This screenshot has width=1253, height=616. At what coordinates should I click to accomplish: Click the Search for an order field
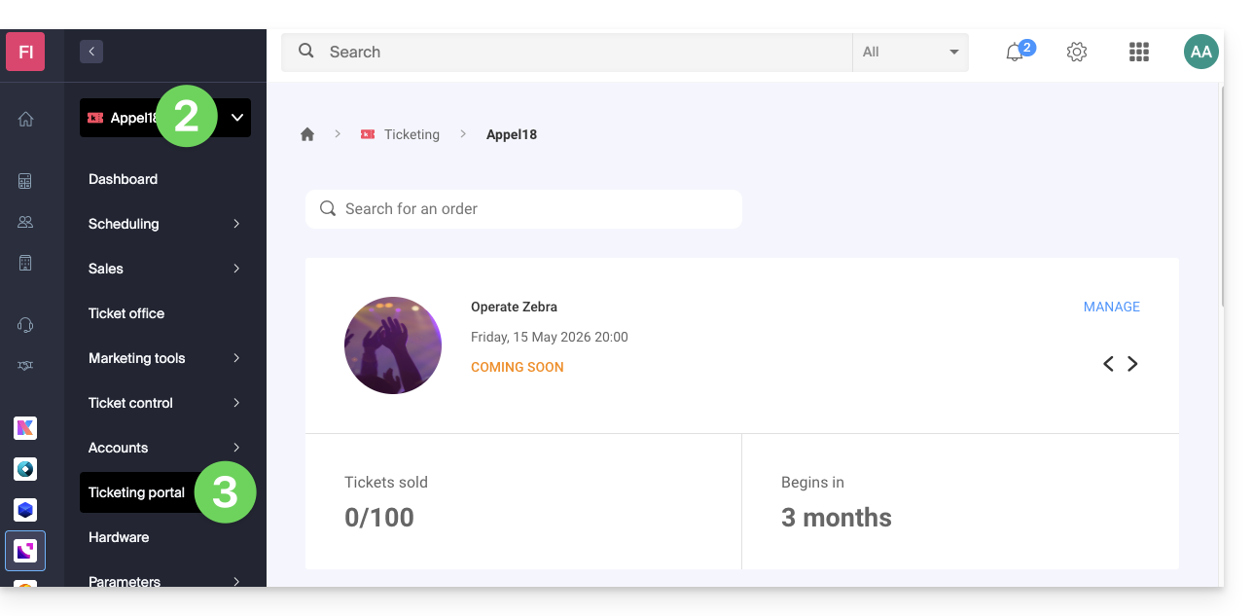tap(523, 209)
